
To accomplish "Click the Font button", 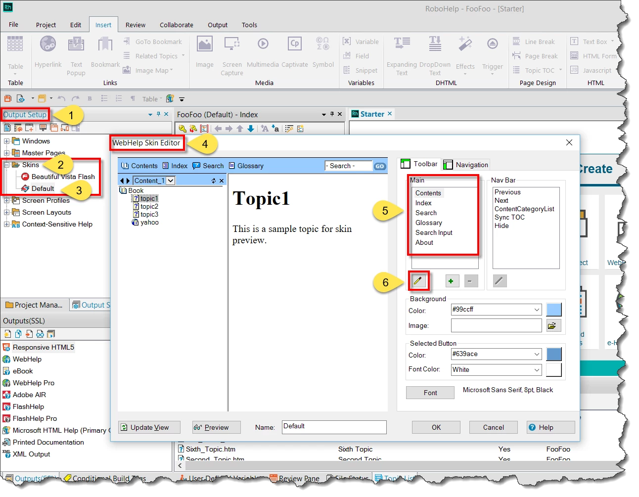I will point(430,393).
